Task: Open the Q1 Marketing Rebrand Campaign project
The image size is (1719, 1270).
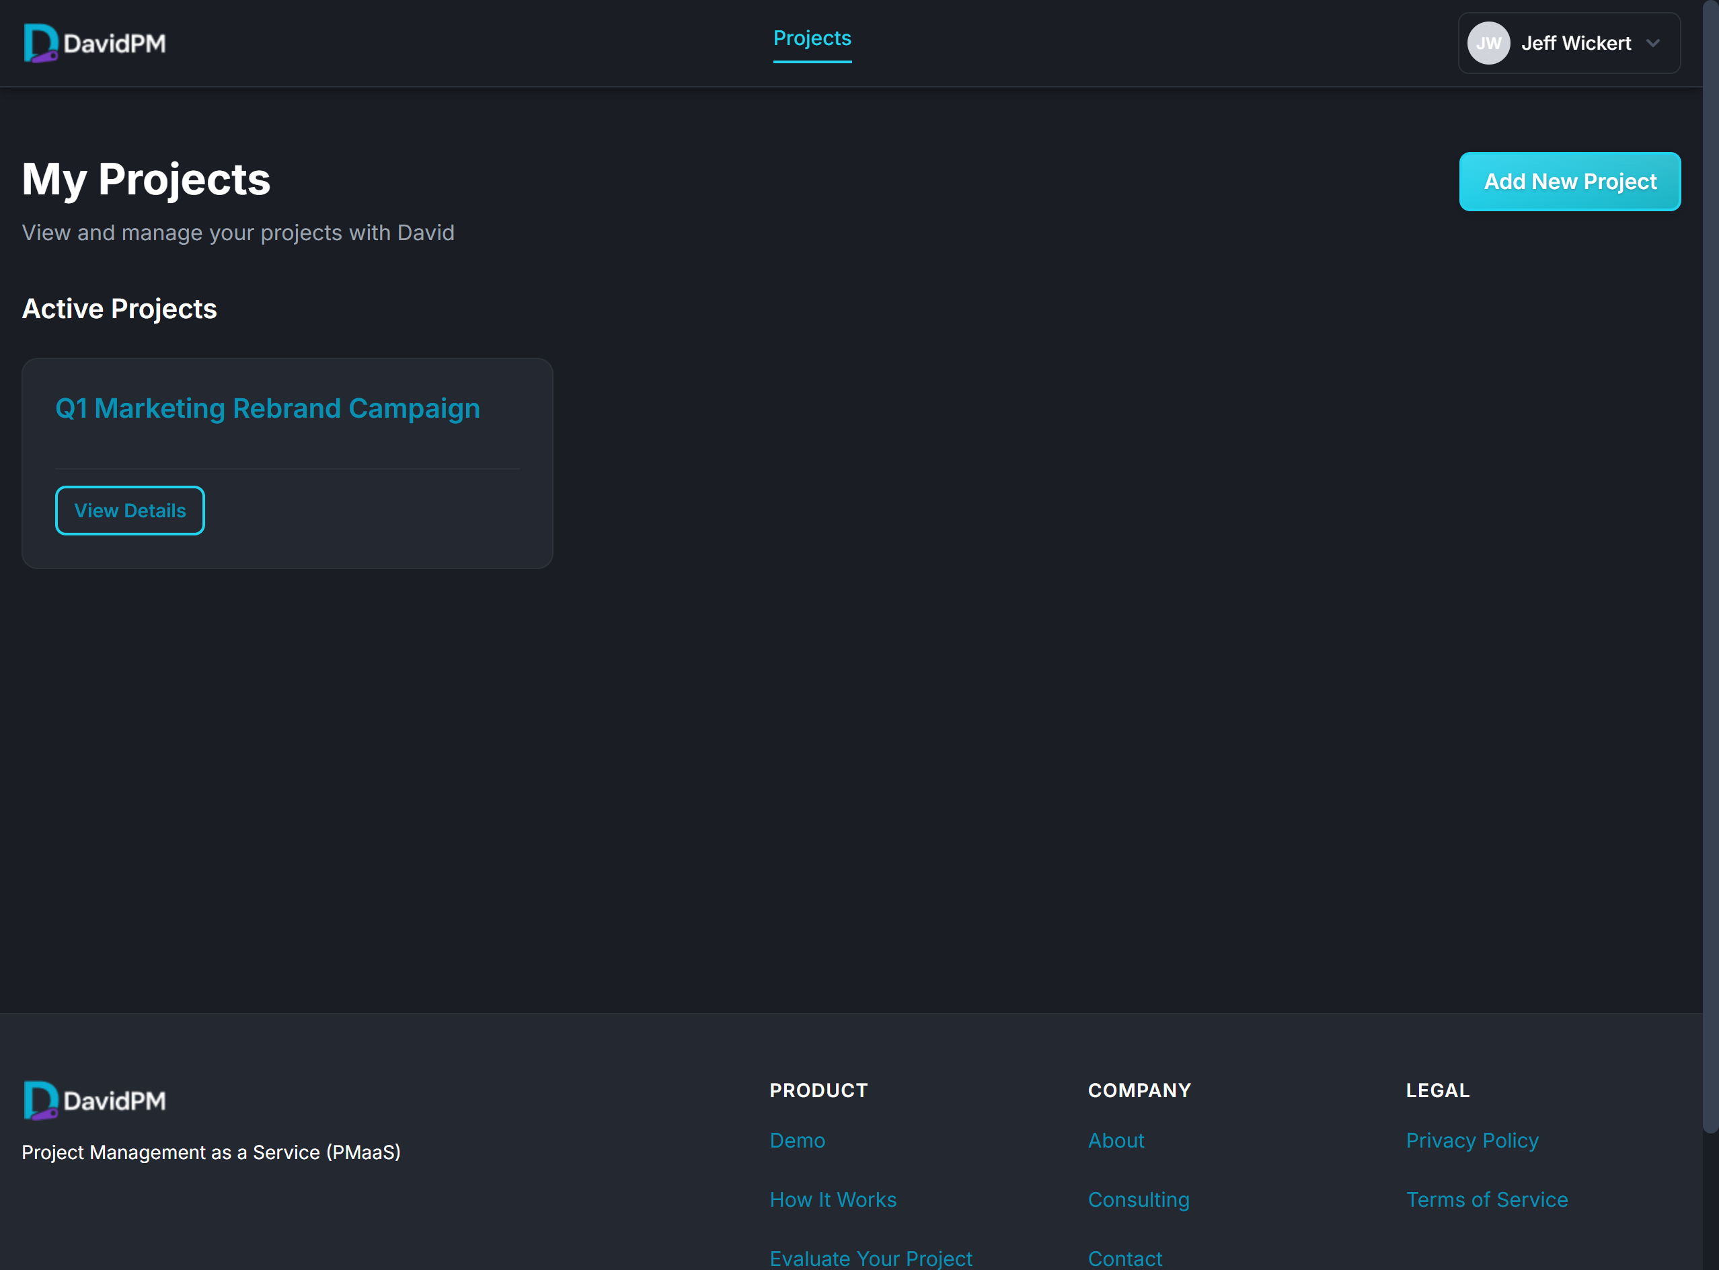Action: tap(266, 408)
